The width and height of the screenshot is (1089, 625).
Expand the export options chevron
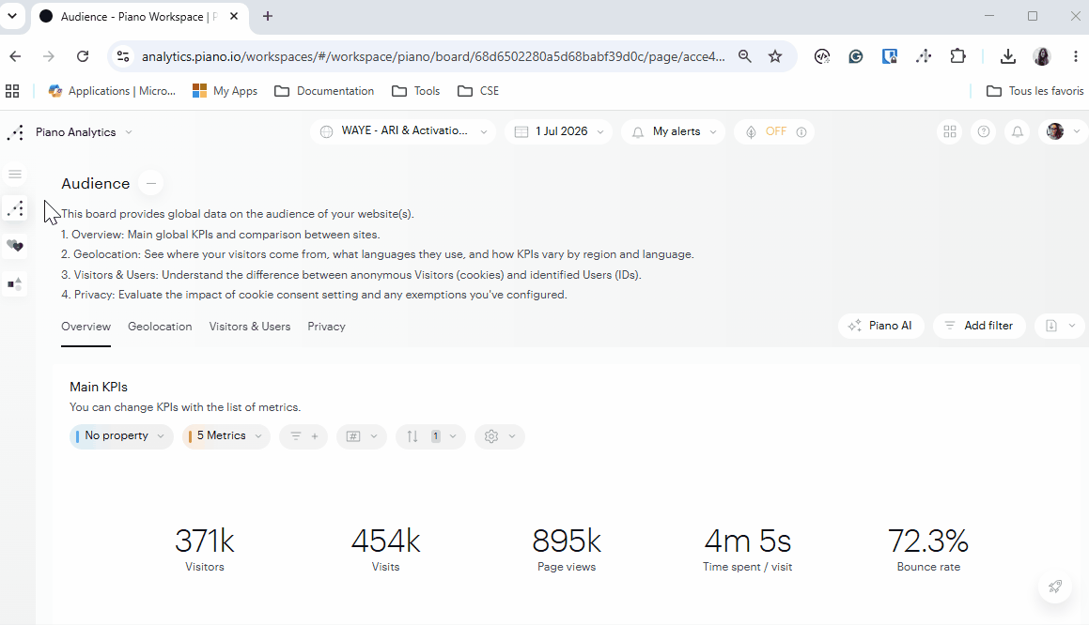pos(1072,326)
